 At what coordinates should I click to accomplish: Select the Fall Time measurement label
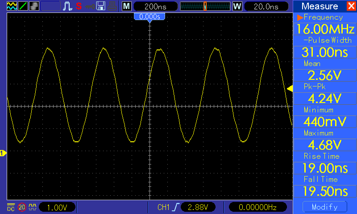pos(320,179)
